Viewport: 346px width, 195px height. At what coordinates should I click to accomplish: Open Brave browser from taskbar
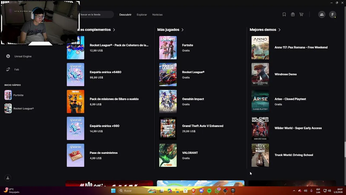(x=193, y=191)
